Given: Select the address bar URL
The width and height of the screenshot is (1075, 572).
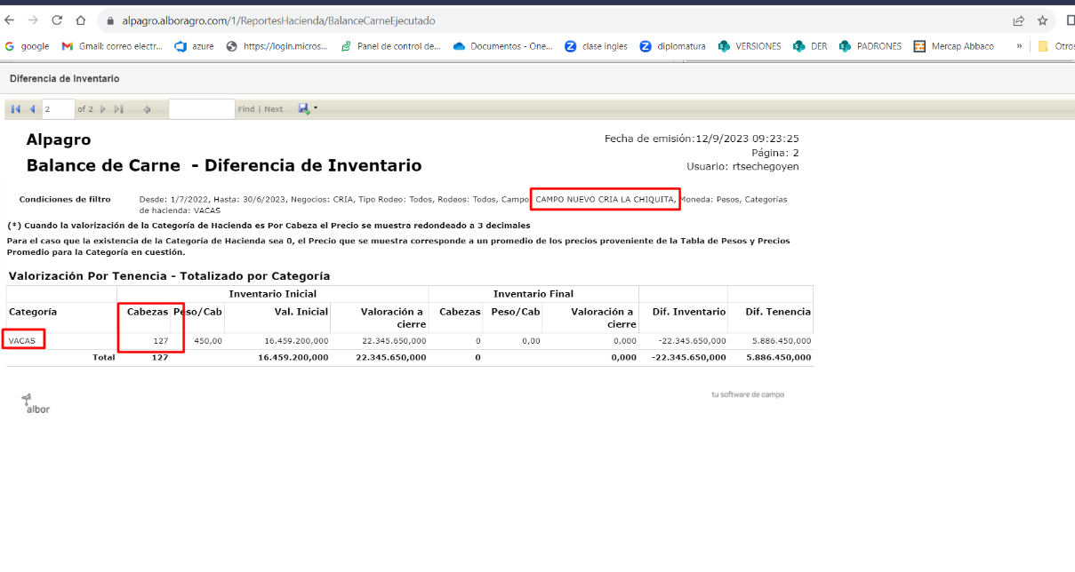Looking at the screenshot, I should tap(278, 20).
